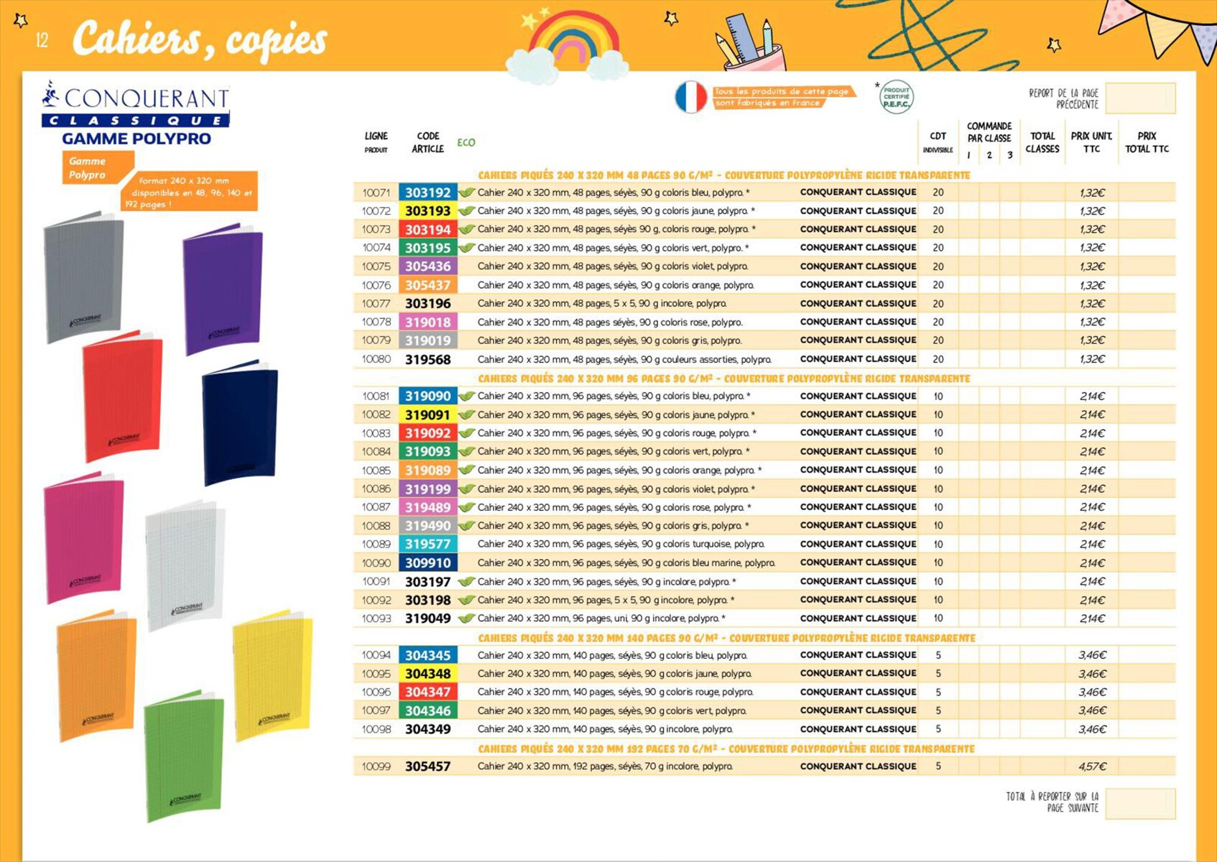Click the 'ECO' column label
The width and height of the screenshot is (1217, 862).
(x=466, y=142)
